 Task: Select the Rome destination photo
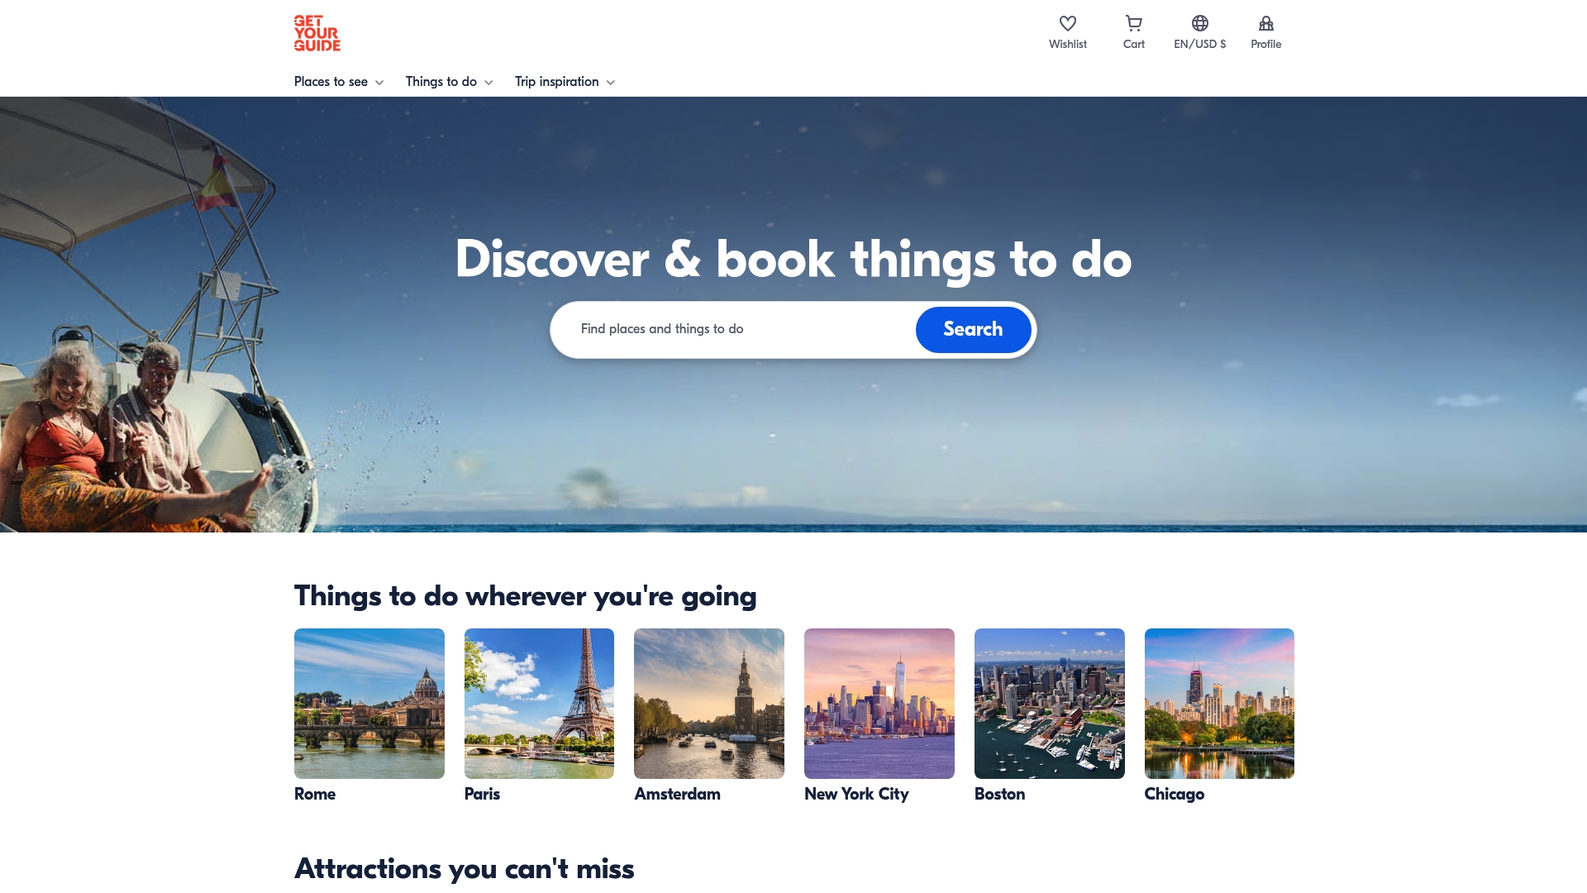(369, 704)
